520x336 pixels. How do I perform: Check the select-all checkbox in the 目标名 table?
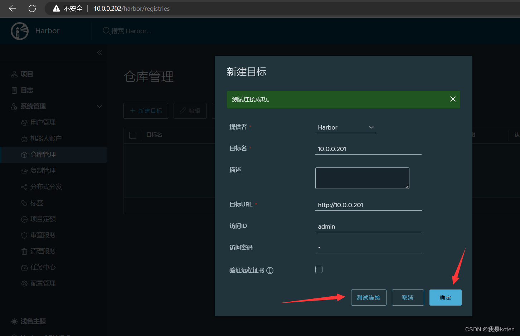pos(133,135)
